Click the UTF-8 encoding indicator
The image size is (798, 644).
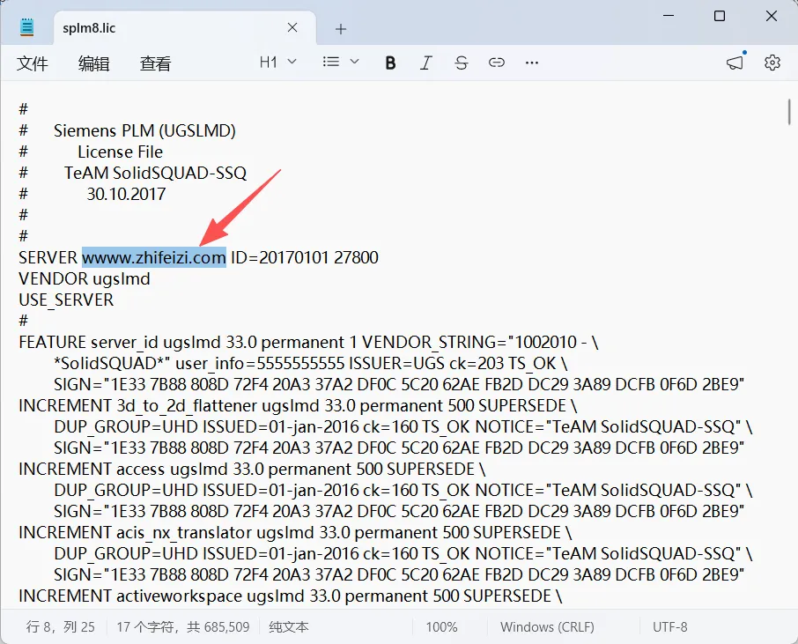coord(669,626)
